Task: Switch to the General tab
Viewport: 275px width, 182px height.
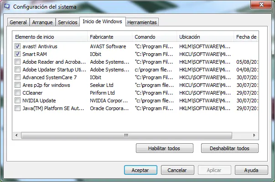Action: (18, 22)
